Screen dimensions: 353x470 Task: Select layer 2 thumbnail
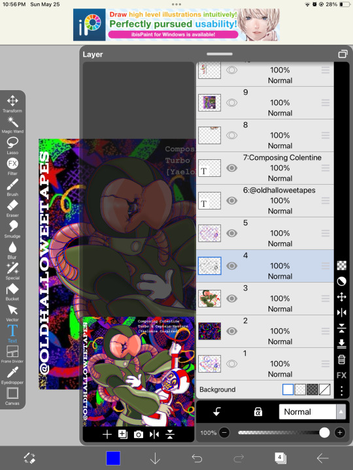[210, 331]
